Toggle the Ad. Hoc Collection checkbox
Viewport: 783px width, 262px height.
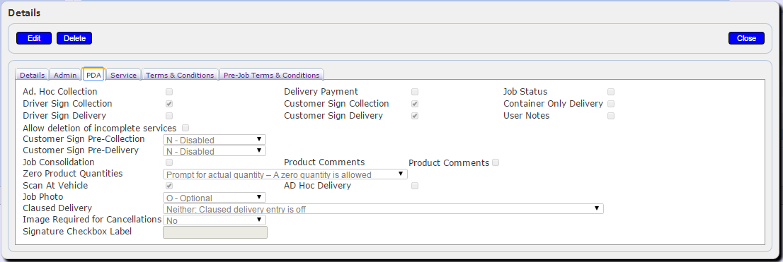point(169,92)
